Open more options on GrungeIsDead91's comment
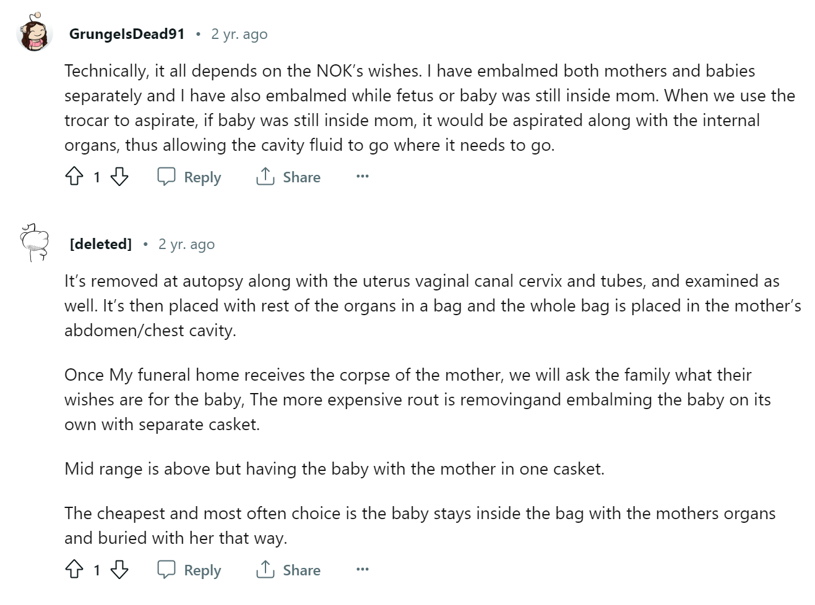 click(363, 177)
